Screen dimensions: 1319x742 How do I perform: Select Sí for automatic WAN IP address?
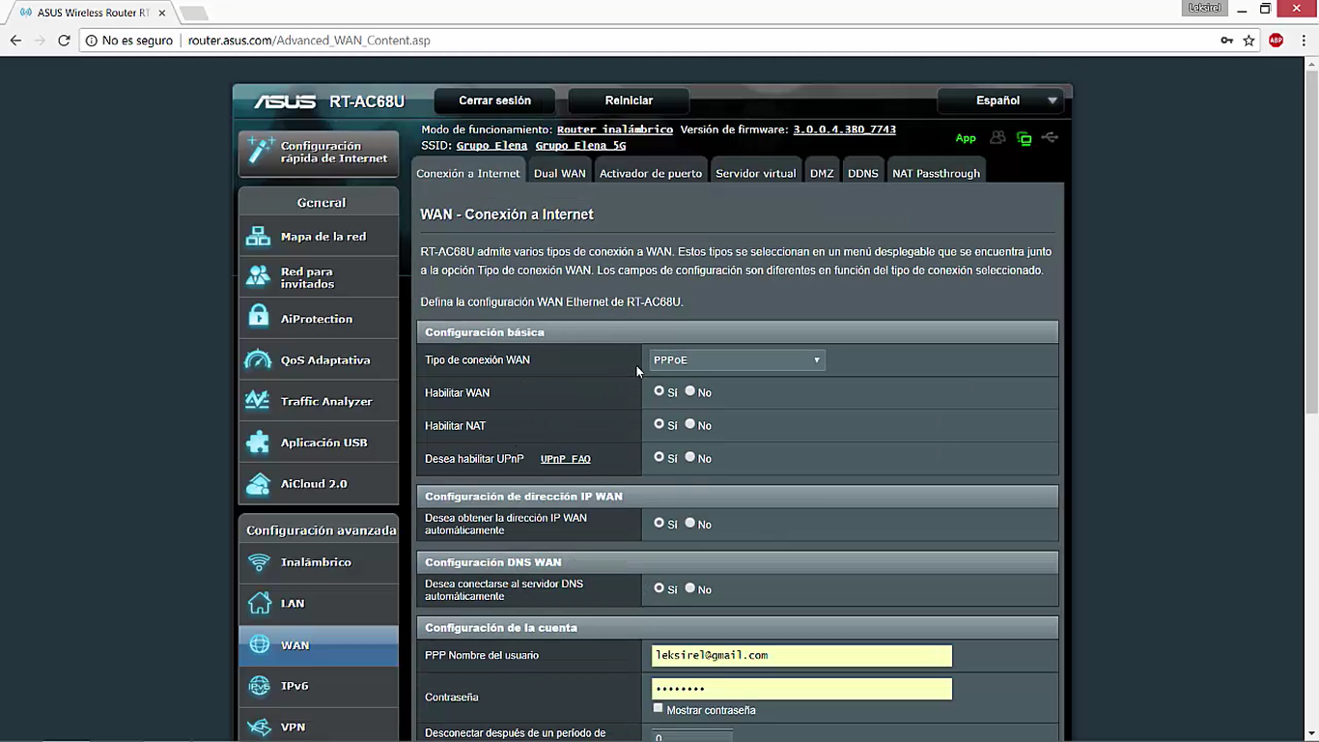coord(659,523)
